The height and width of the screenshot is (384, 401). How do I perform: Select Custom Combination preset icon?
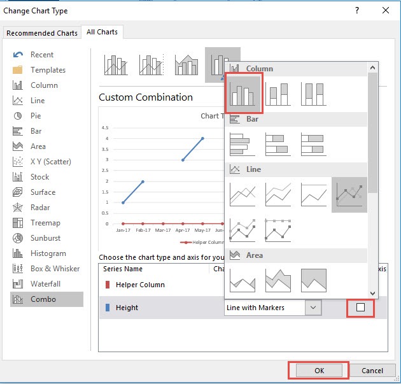tap(215, 65)
